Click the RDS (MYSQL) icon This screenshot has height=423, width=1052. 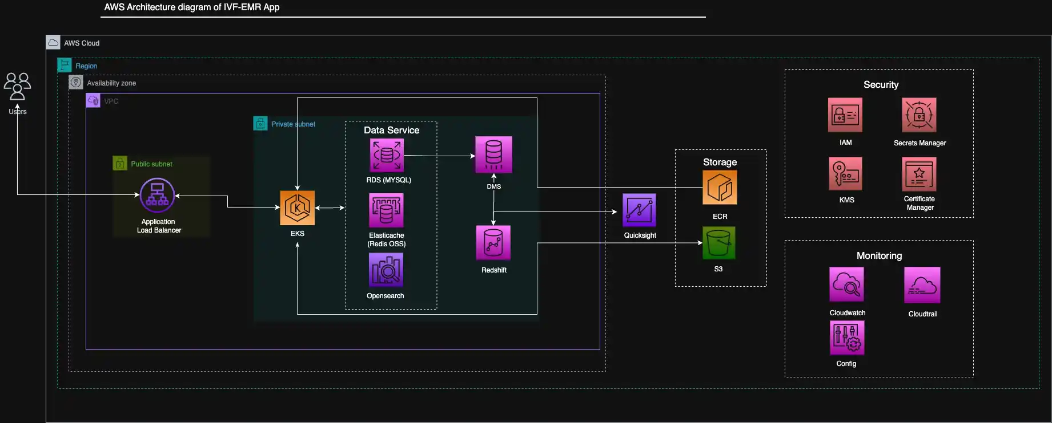coord(387,155)
